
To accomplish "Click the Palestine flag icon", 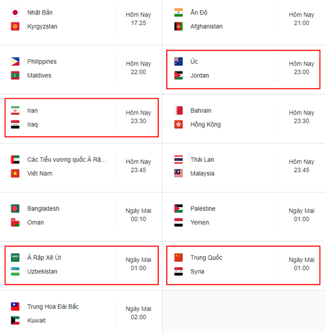I will [x=178, y=209].
